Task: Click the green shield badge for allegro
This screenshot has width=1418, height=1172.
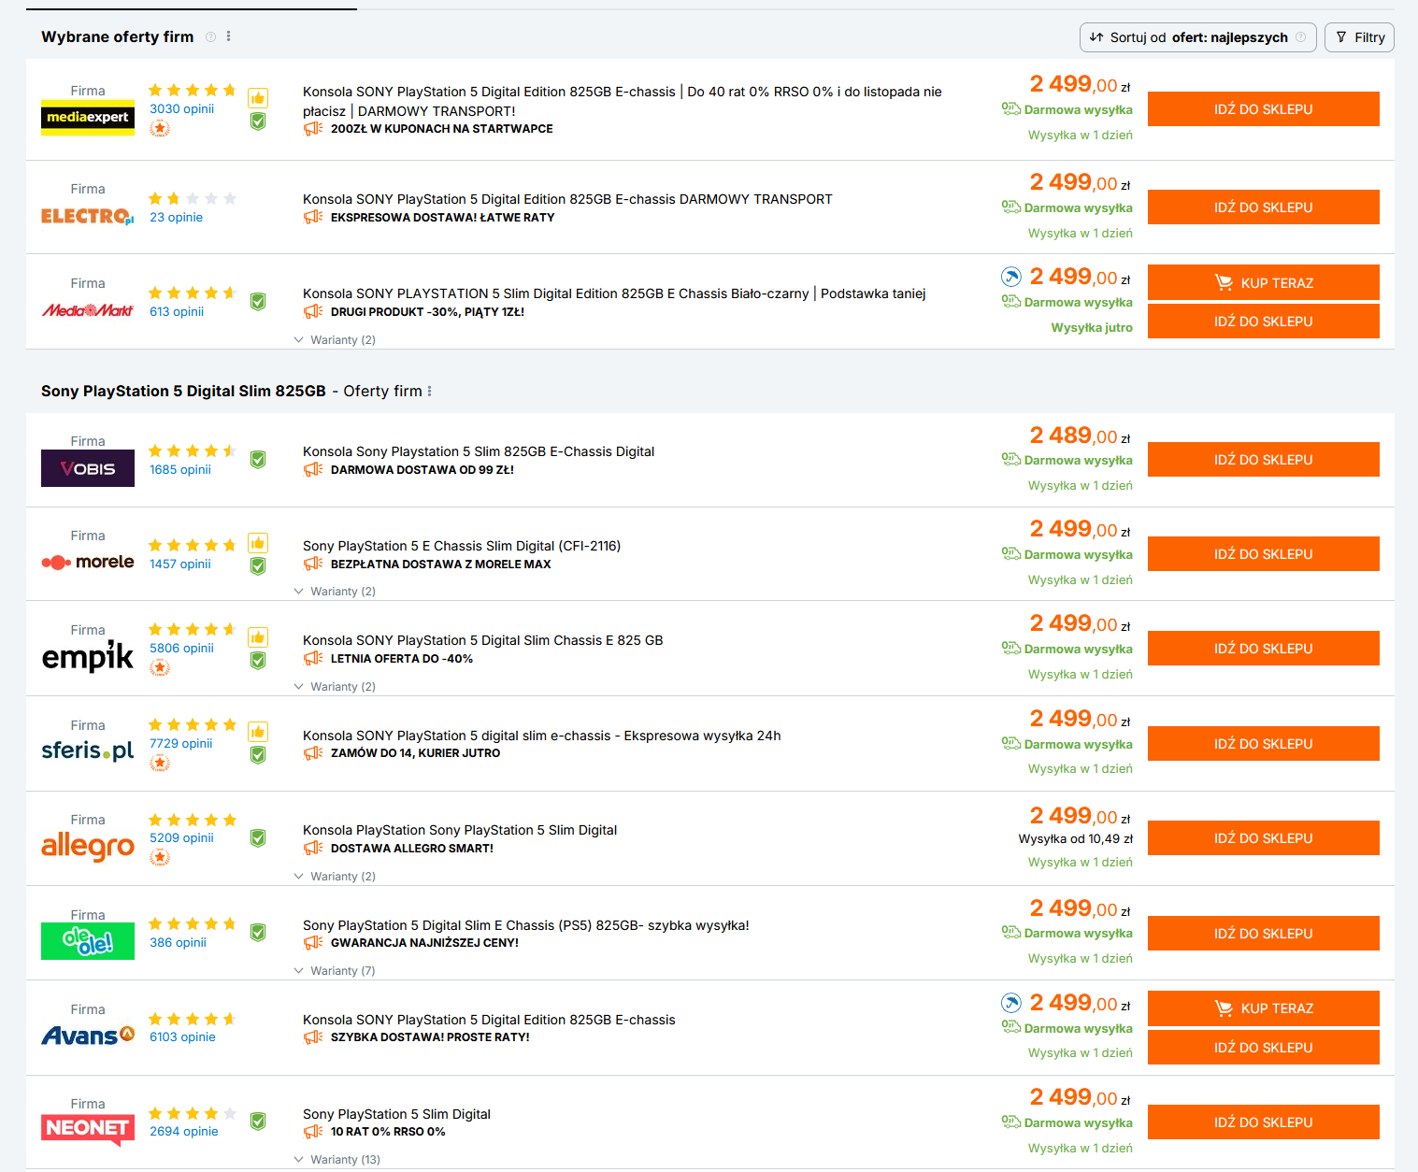Action: (258, 838)
